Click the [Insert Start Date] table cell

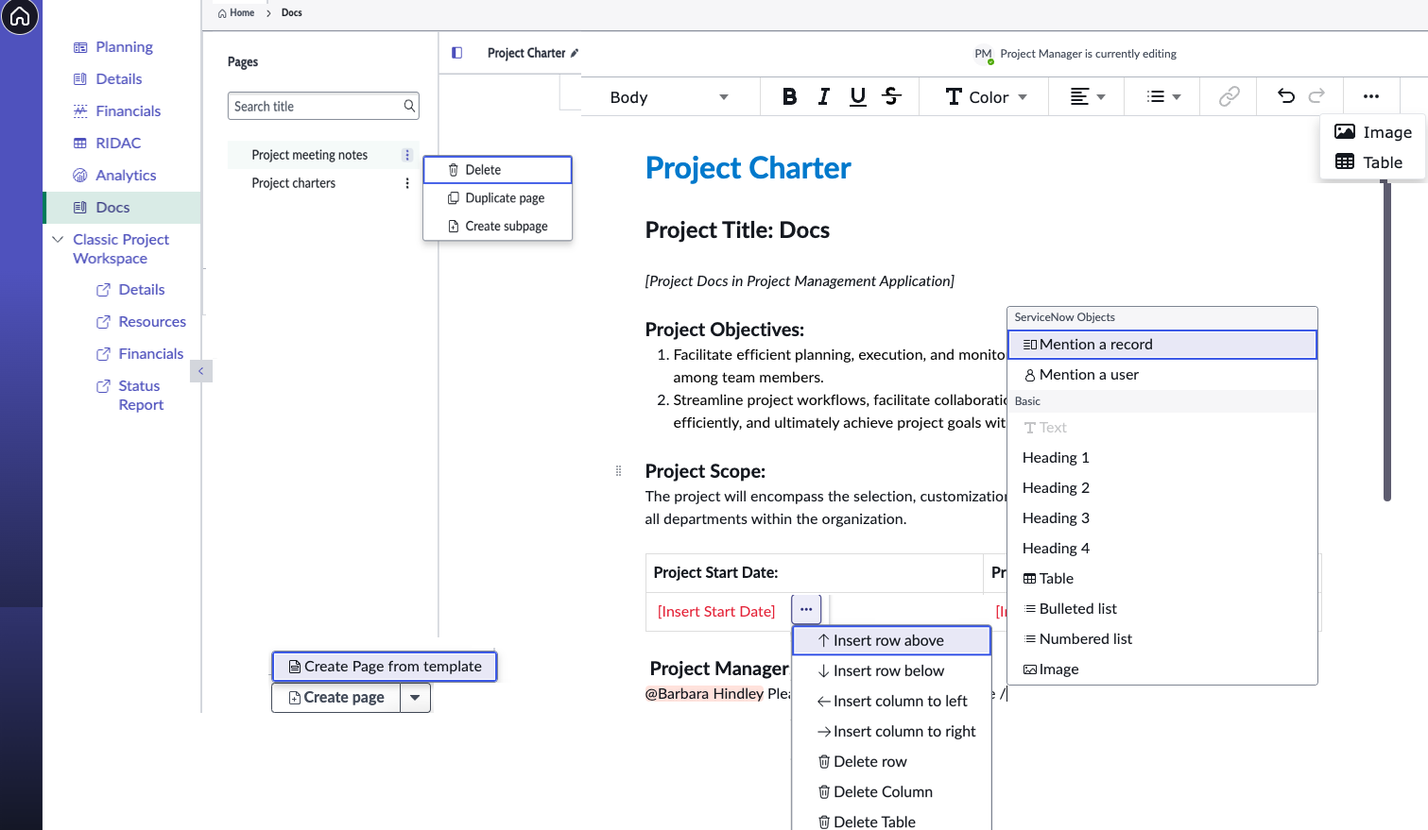pos(716,612)
